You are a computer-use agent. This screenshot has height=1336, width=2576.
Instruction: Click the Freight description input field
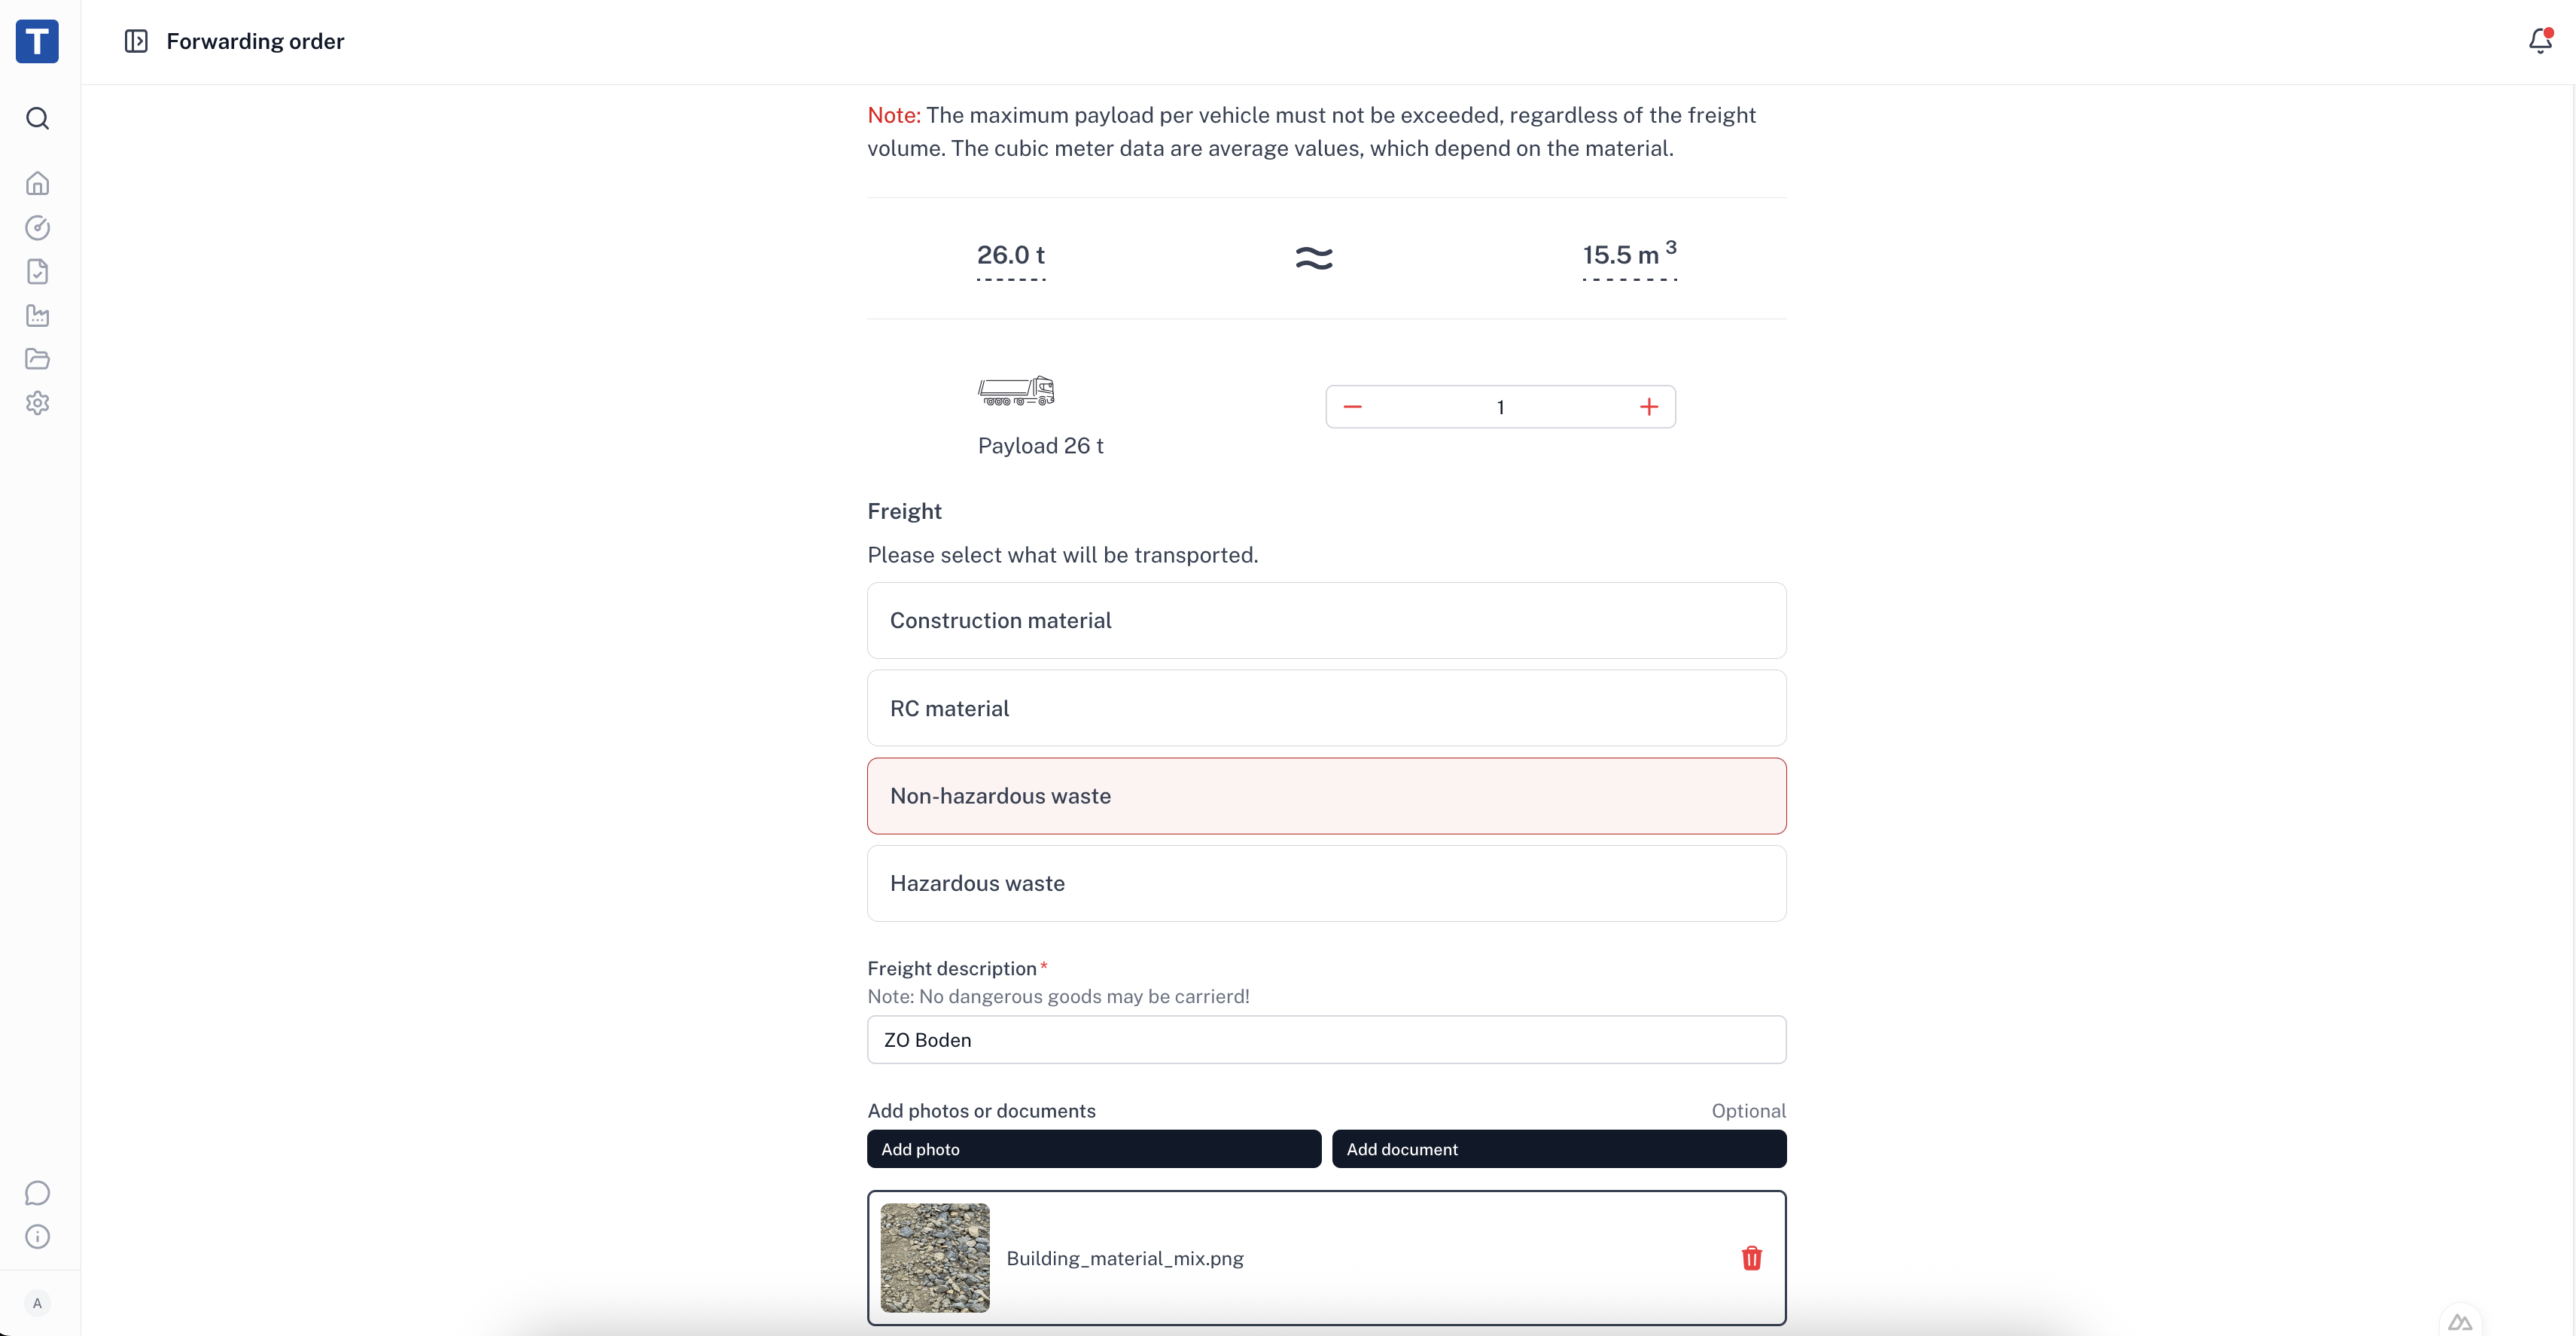[x=1326, y=1040]
